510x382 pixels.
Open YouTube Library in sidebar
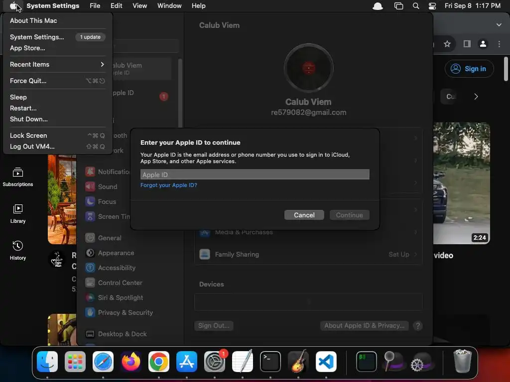(18, 214)
